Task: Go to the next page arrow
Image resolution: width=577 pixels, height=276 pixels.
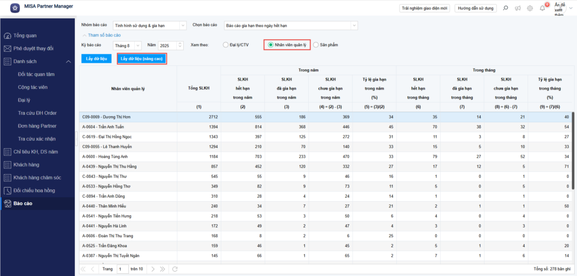Action: point(153,269)
